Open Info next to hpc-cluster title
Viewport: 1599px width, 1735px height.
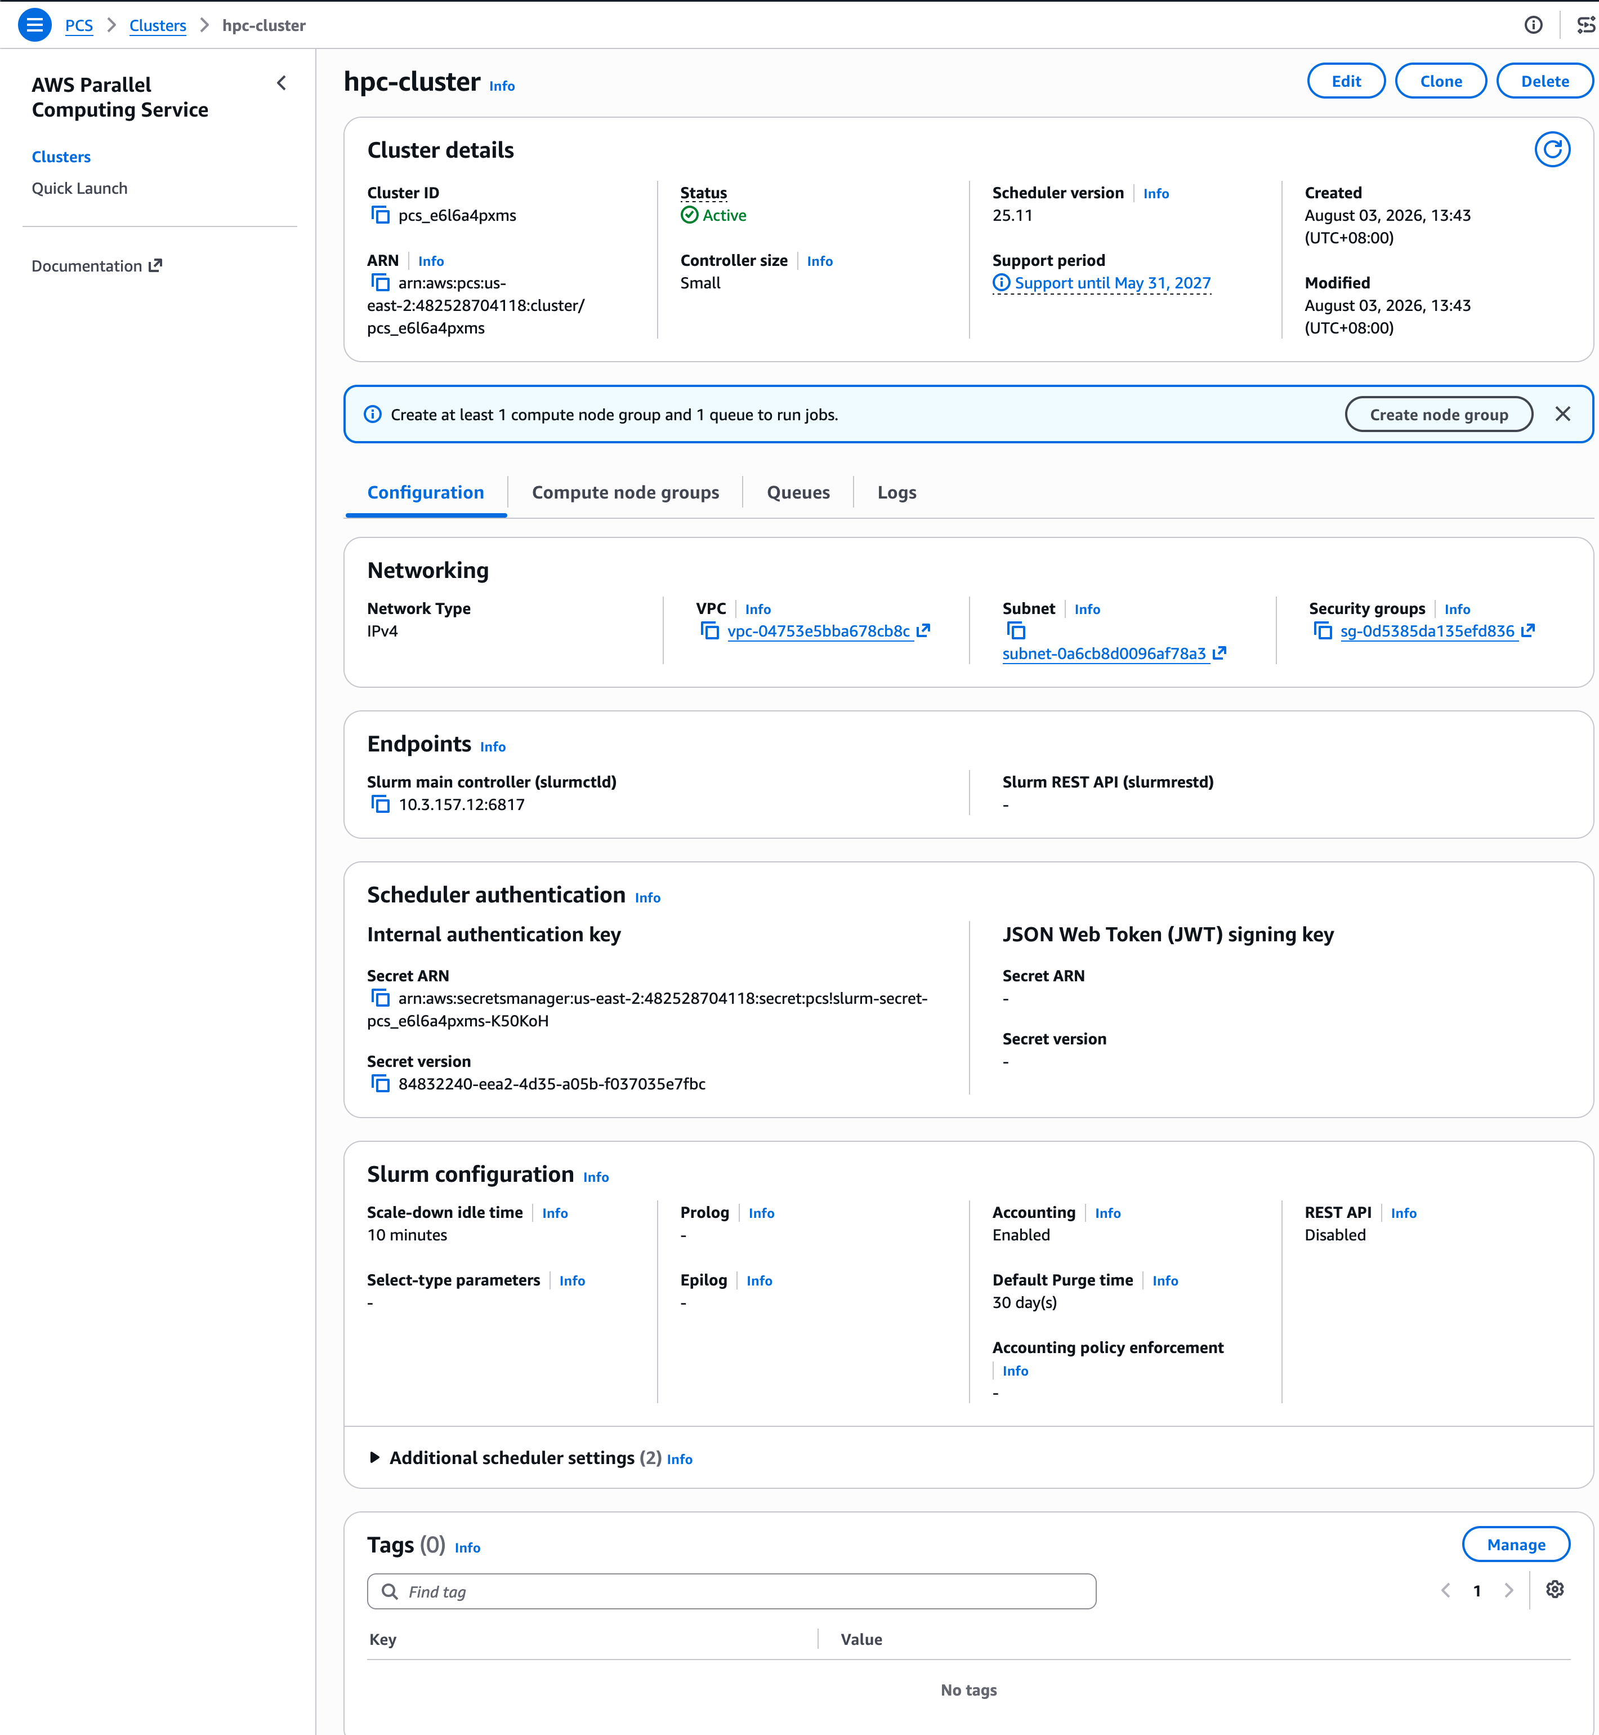click(x=502, y=86)
